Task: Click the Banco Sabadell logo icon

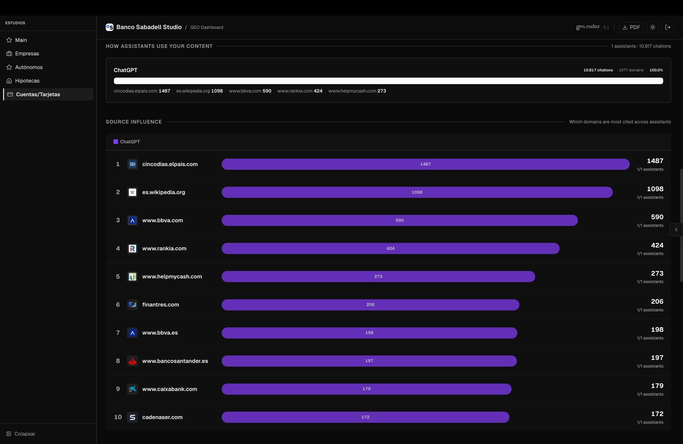Action: coord(110,27)
